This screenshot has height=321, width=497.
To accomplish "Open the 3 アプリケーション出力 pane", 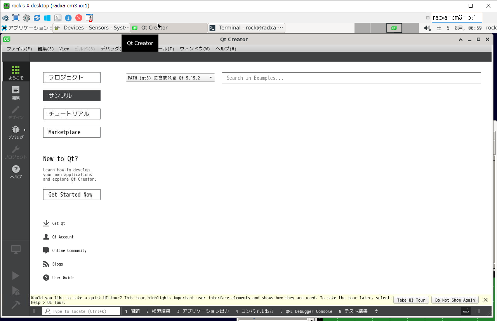I will (203, 311).
